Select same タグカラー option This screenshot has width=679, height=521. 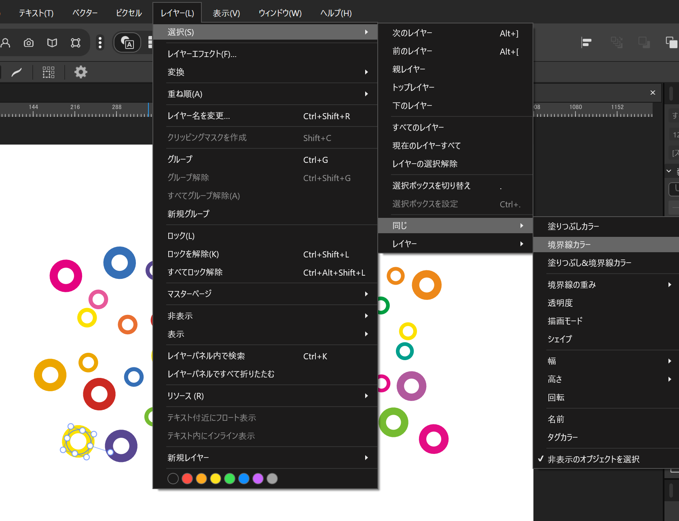click(x=606, y=437)
